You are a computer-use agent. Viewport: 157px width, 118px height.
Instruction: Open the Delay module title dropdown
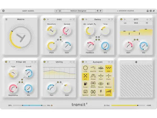[98, 19]
